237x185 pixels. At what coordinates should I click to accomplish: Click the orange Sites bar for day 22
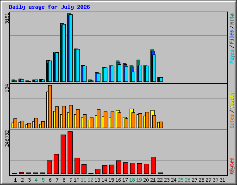(x=161, y=125)
